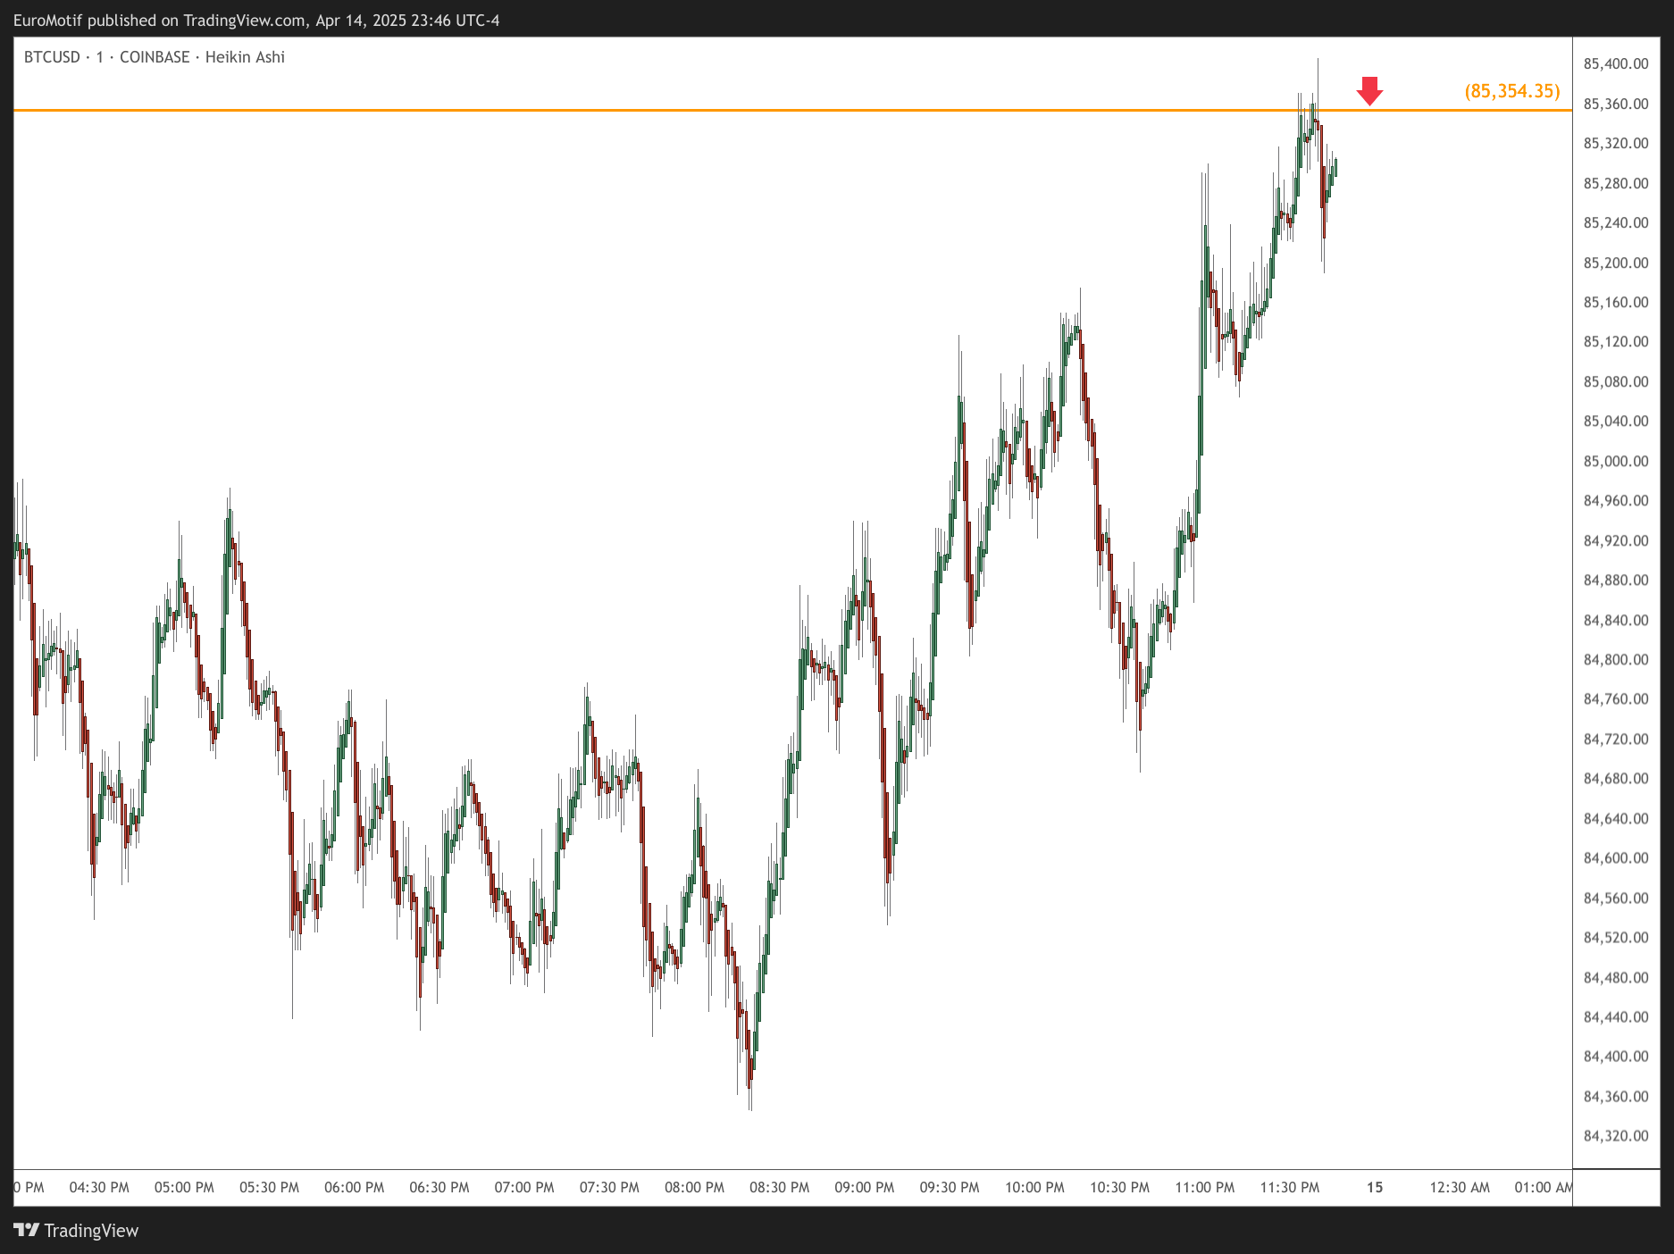Click the 84,360.00 price axis label

(1616, 1096)
